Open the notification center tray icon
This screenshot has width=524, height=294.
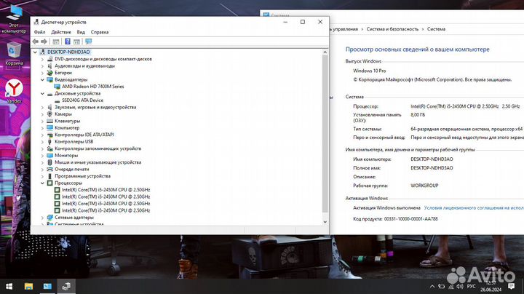click(511, 286)
